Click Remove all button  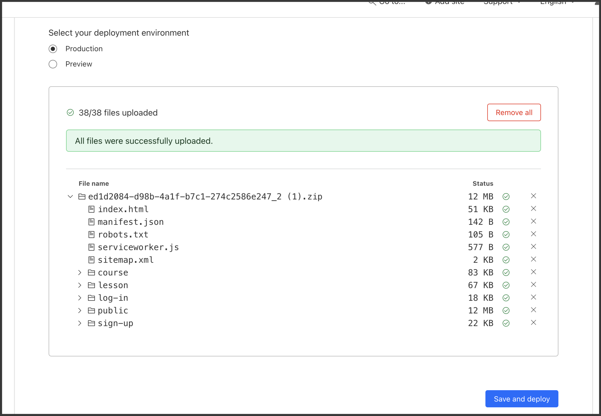[514, 113]
